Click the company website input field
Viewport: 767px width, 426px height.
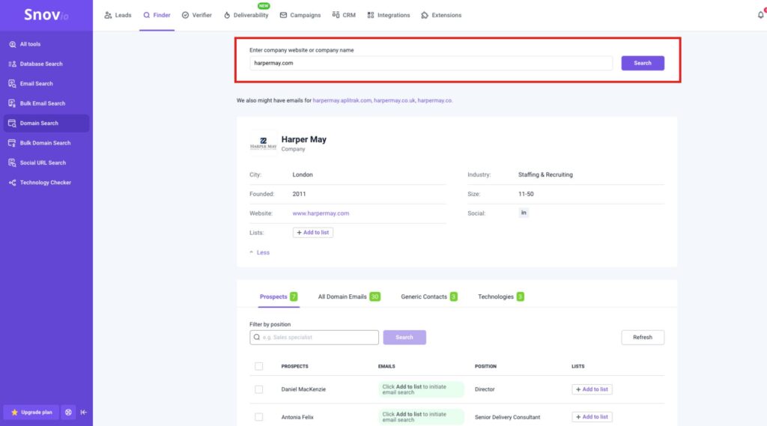[x=431, y=63]
